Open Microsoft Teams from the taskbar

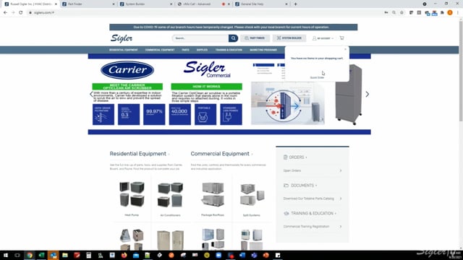254,255
